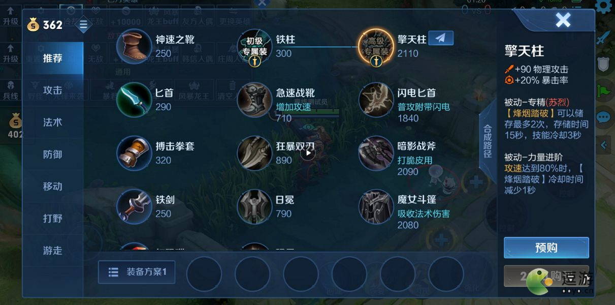Select the 闪电匕首 item icon
Viewport: 615px width, 305px height.
(x=376, y=100)
